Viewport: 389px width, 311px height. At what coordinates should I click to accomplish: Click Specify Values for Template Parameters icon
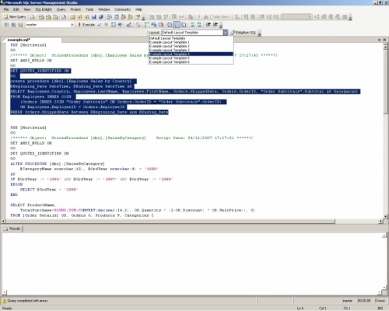click(x=138, y=25)
